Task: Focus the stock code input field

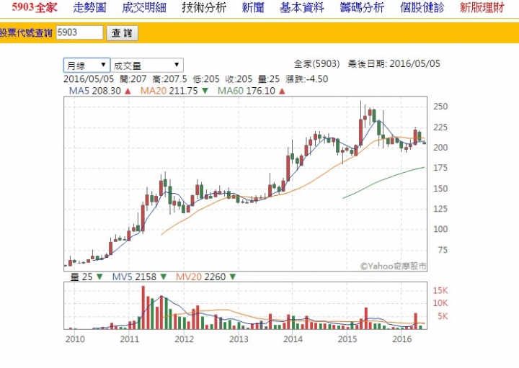Action: coord(79,32)
